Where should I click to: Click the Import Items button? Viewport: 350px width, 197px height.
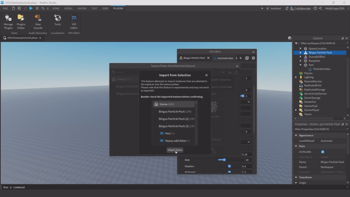pos(175,150)
